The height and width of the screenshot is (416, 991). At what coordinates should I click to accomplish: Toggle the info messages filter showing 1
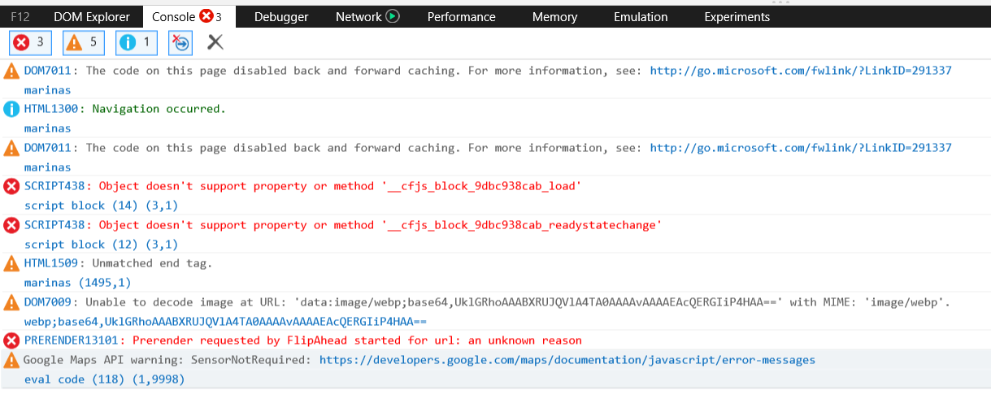point(136,42)
